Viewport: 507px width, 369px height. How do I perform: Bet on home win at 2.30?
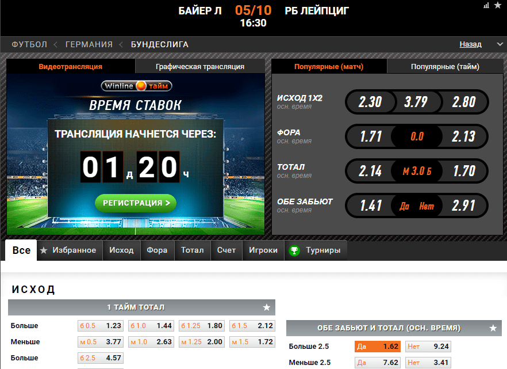[370, 102]
